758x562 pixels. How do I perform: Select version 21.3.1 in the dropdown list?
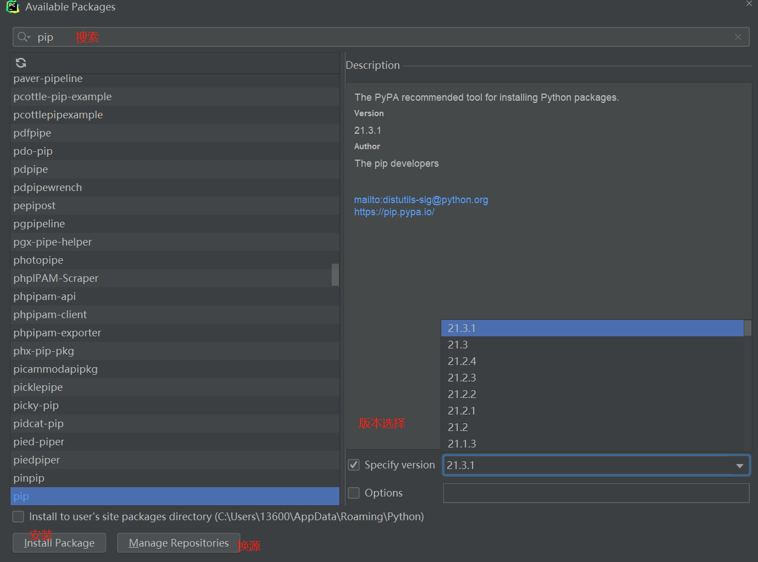click(592, 328)
